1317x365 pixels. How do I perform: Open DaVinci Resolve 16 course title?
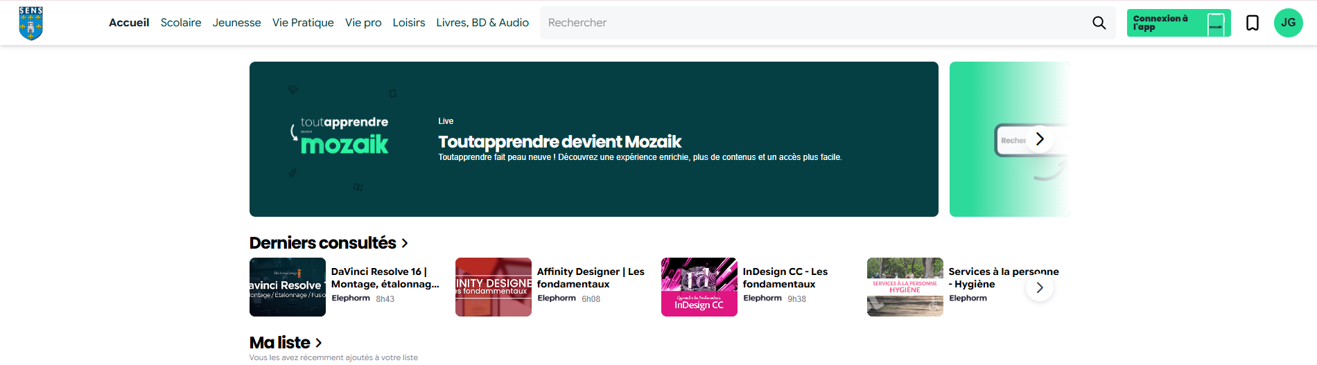pyautogui.click(x=385, y=278)
